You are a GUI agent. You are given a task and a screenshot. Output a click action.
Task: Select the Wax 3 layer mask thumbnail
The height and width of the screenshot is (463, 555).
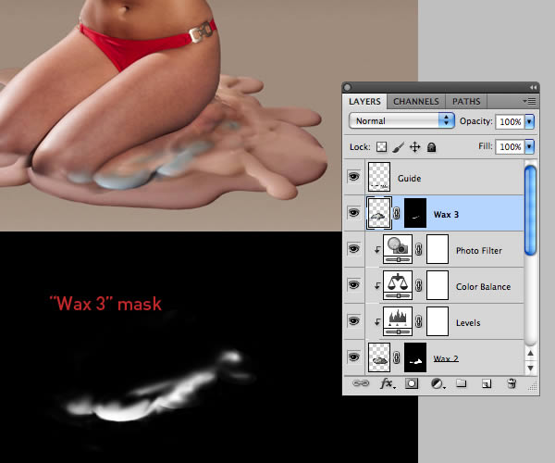coord(415,213)
